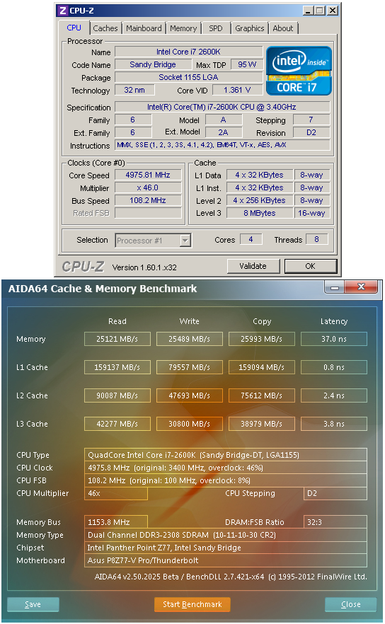Click the Instructions field listing MMX, SSE
This screenshot has height=624, width=385.
point(222,145)
